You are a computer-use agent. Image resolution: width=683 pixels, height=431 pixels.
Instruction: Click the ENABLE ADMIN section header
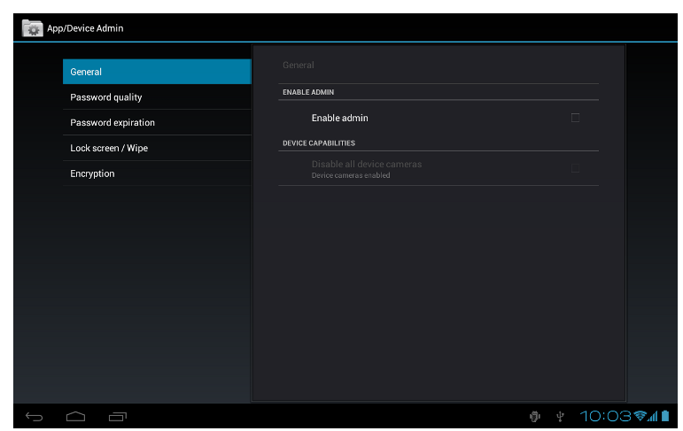pos(308,92)
